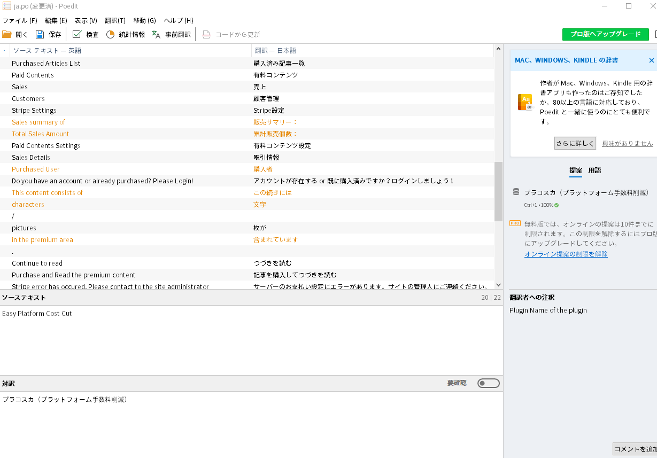Click the list's vertical scrollbar thumb
This screenshot has width=657, height=458.
coord(498,191)
